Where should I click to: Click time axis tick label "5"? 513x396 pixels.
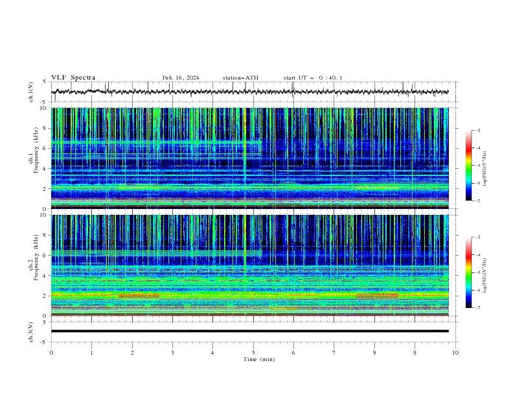(253, 353)
